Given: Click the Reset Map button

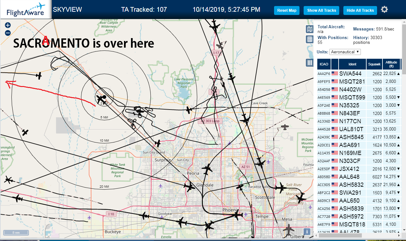Looking at the screenshot, I should pos(287,10).
